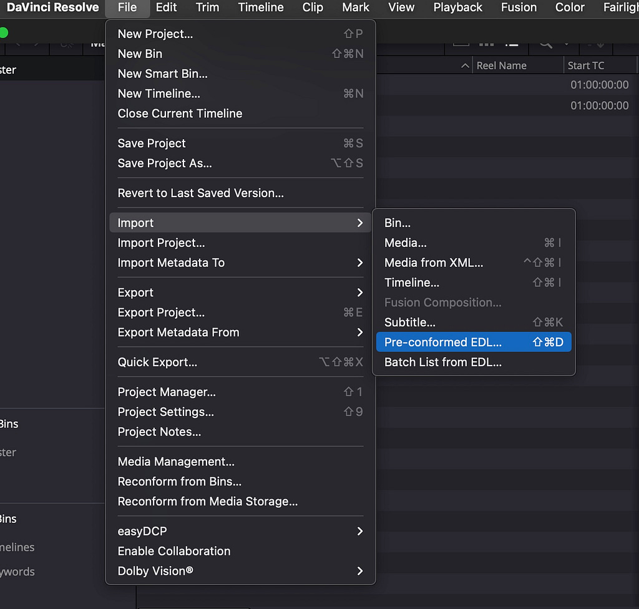Screen dimensions: 639x609
Task: Click the Reel Name column header
Action: 517,66
